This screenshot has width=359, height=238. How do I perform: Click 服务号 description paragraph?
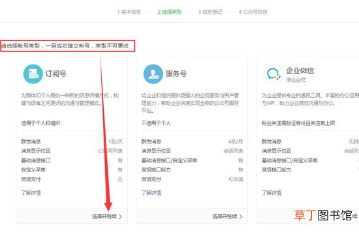tap(190, 103)
